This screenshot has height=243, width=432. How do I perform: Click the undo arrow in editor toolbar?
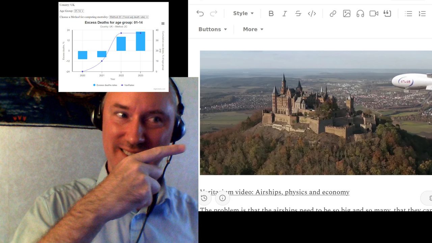[x=200, y=13]
